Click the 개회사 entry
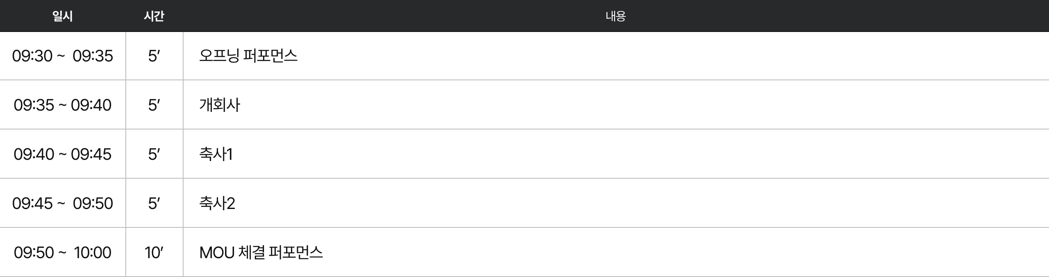This screenshot has width=1049, height=277. 220,105
